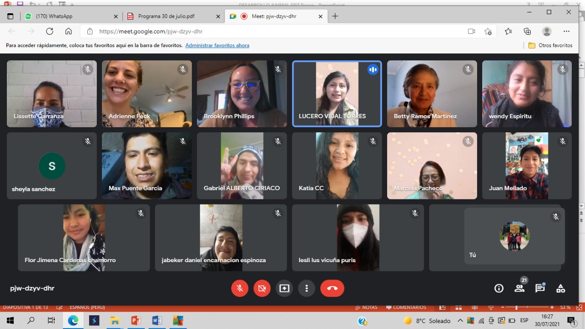Open PowerPoint from the taskbar
This screenshot has height=329, width=585.
pyautogui.click(x=136, y=321)
